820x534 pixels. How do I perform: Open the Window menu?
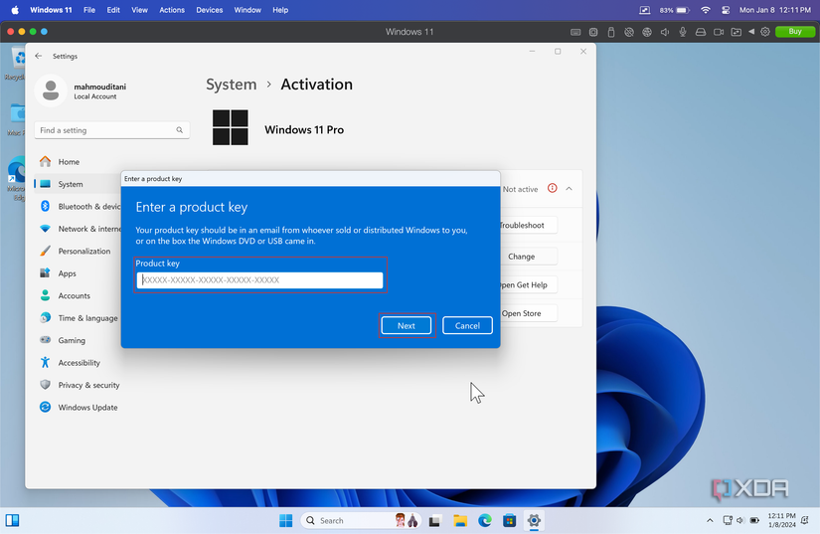pos(247,10)
